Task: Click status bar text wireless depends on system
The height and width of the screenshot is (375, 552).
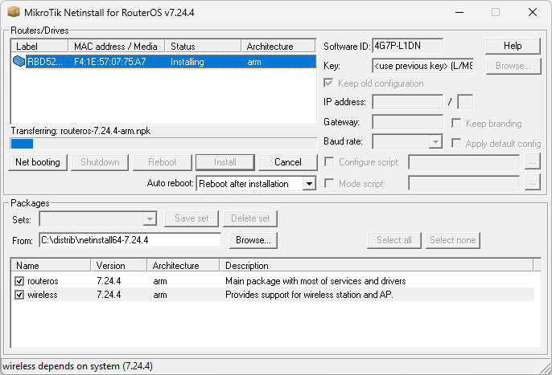Action: (x=77, y=366)
